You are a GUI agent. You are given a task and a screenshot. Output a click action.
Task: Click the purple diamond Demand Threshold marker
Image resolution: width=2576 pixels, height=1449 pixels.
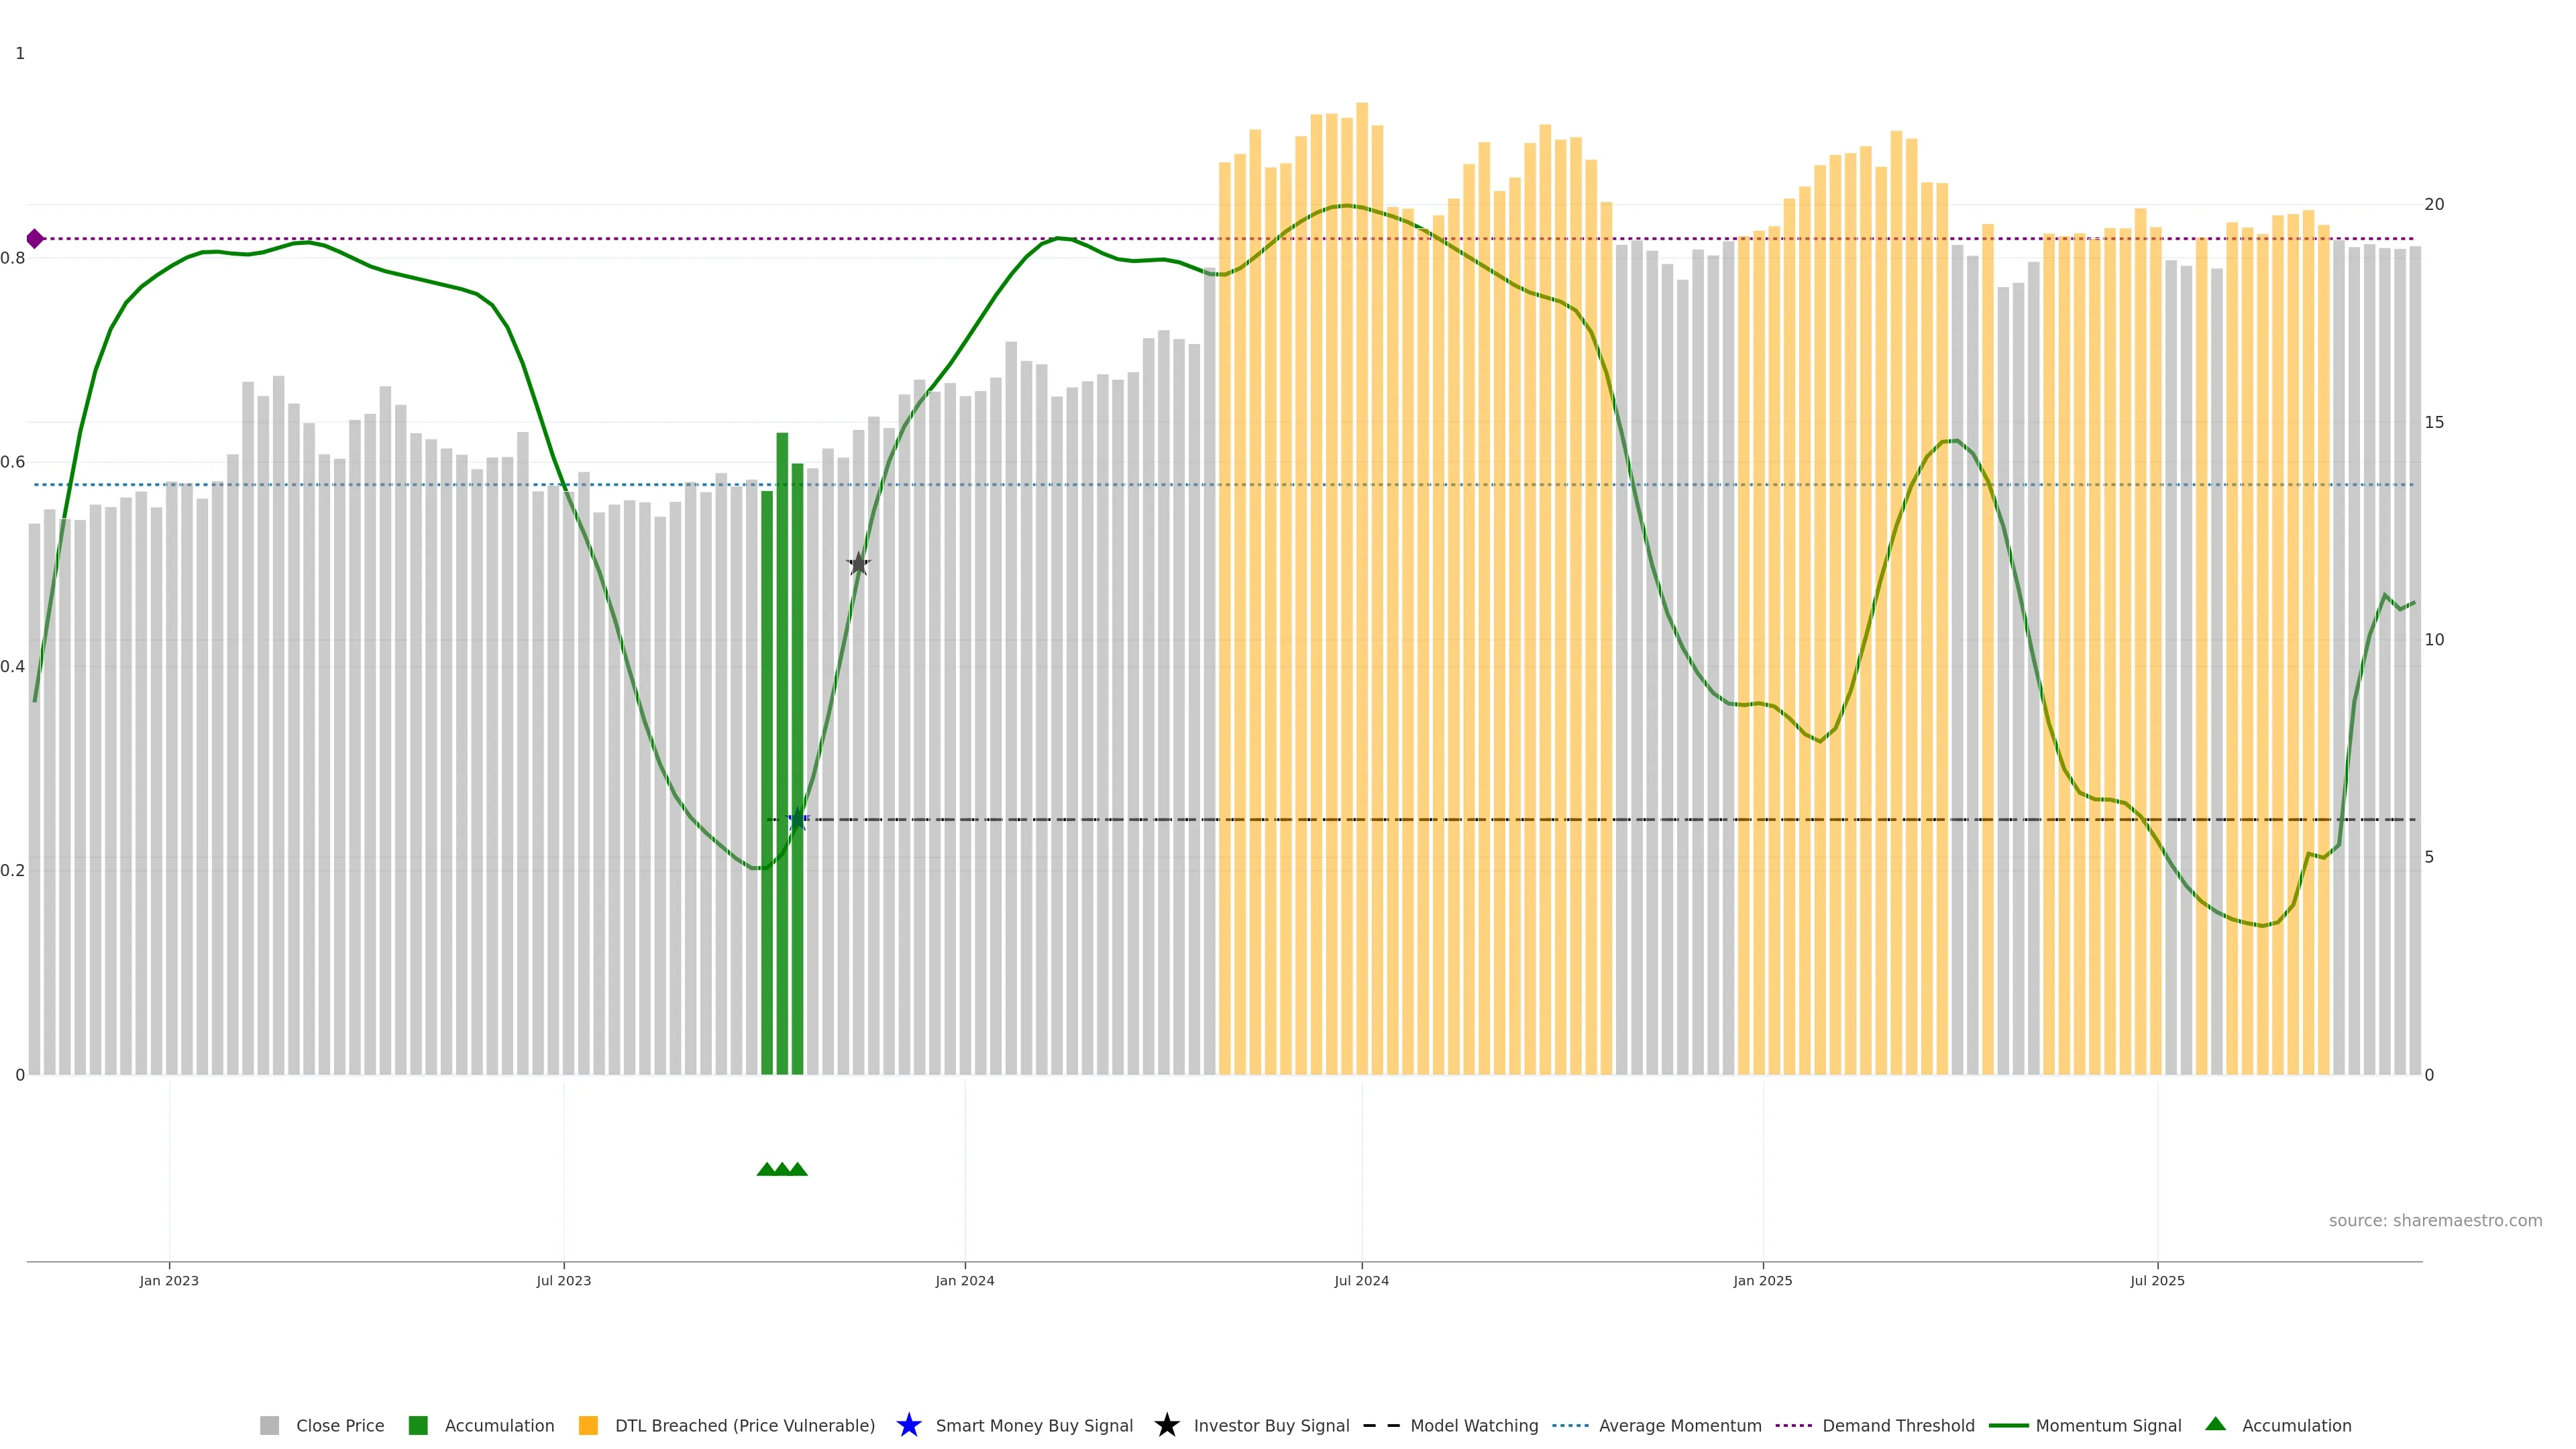coord(35,239)
